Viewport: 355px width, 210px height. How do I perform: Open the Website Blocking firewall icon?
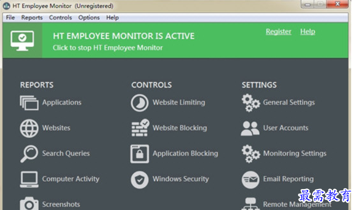tap(140, 128)
